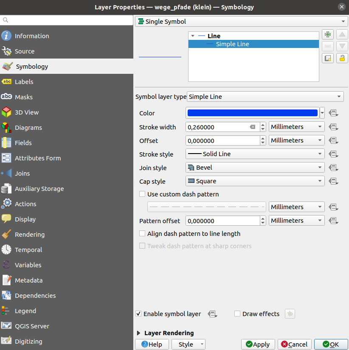Open the Display section icon
The height and width of the screenshot is (350, 349).
6,219
